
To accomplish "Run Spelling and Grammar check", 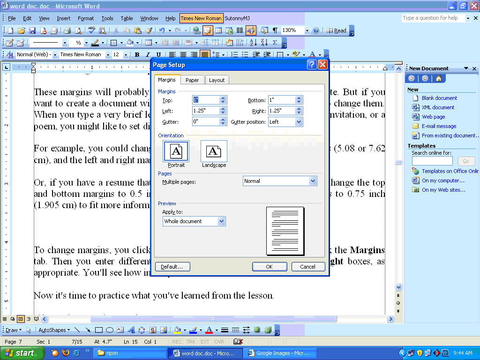I will click(90, 30).
